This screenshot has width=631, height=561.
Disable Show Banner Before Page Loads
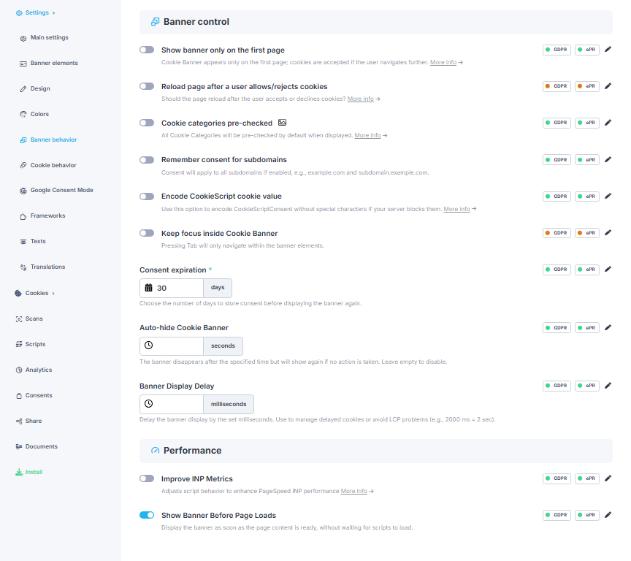point(147,515)
